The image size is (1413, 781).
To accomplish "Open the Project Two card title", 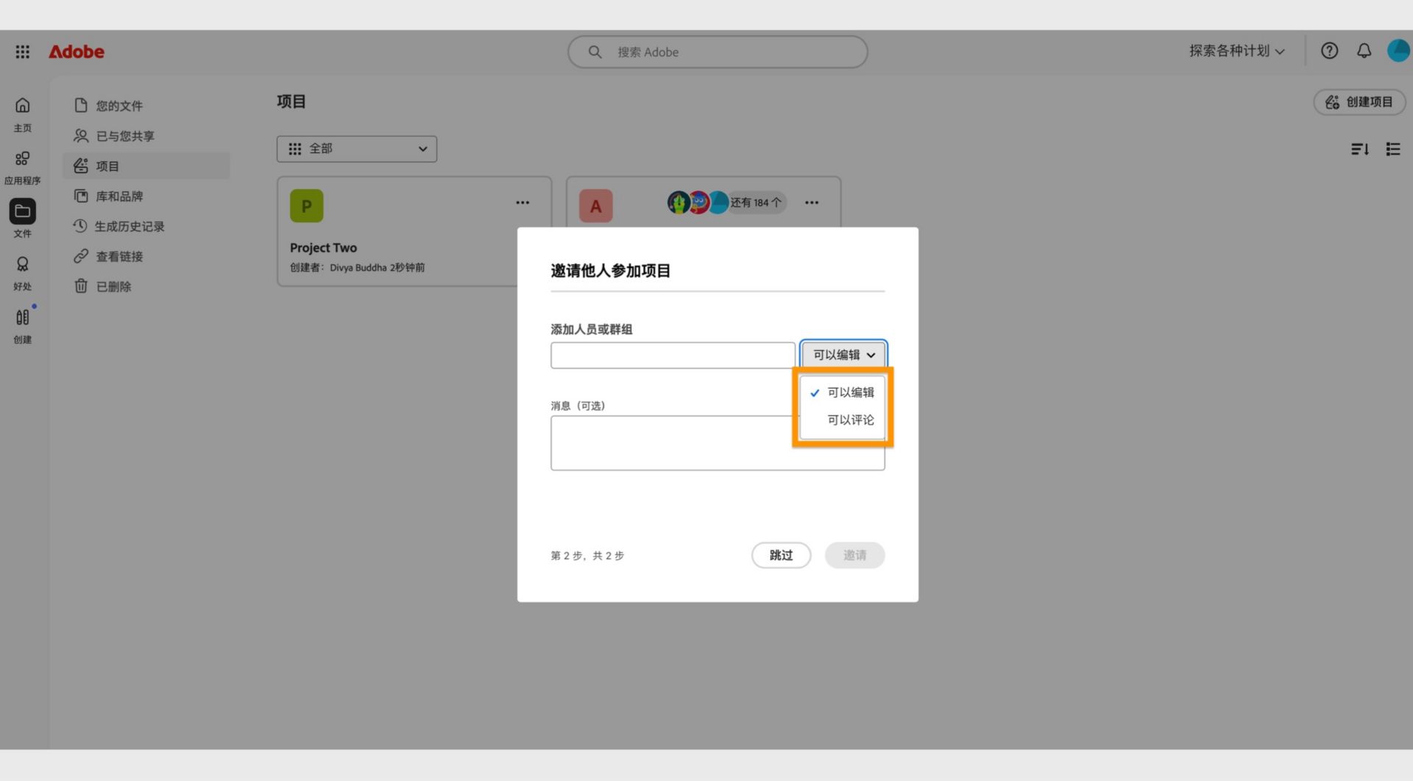I will tap(323, 248).
